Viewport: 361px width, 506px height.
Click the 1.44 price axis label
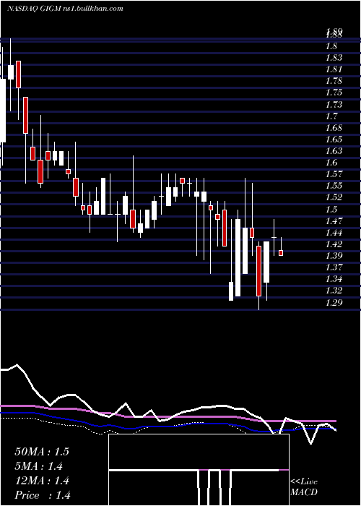(x=334, y=233)
